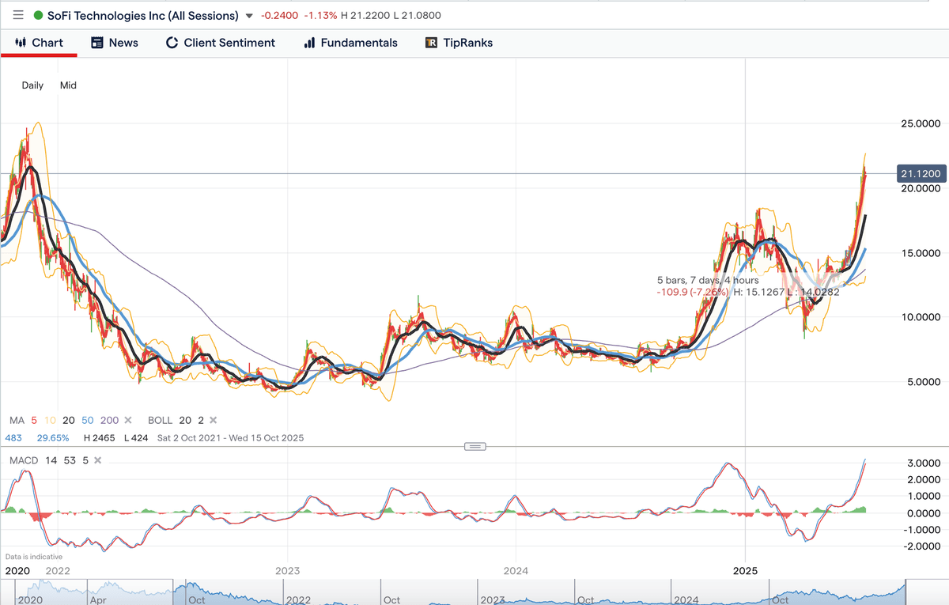Screen dimensions: 949x605
Task: Click the MA indicator label
Action: click(x=17, y=421)
